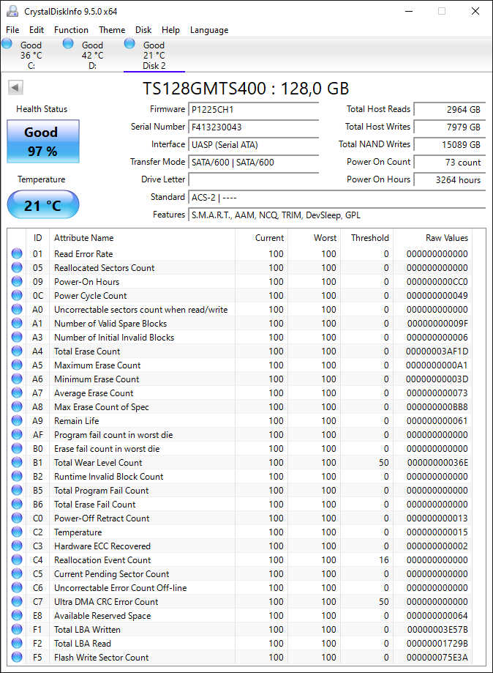Viewport: 493px width, 673px height.
Task: Click status icon for Remain Life row
Action: (x=17, y=420)
